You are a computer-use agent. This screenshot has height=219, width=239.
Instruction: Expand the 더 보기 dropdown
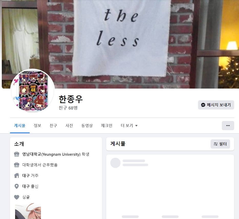pyautogui.click(x=129, y=126)
